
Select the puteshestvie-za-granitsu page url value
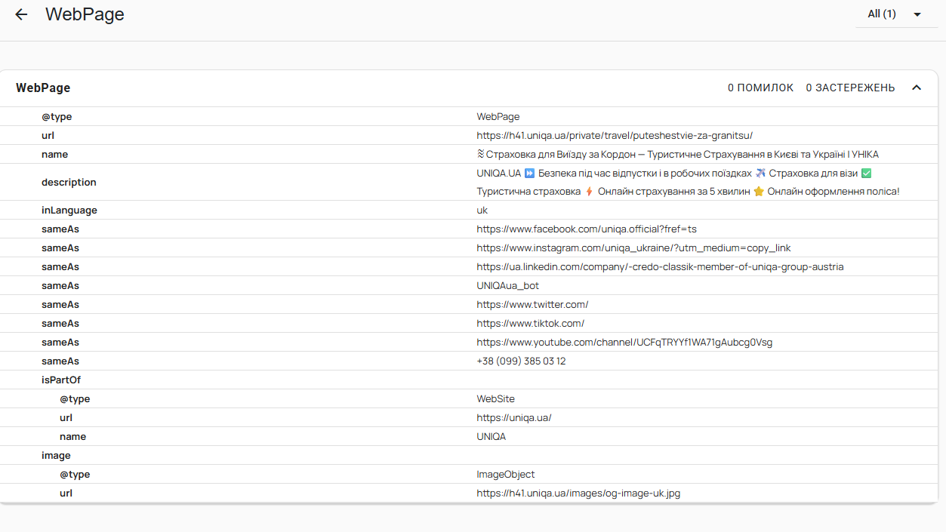coord(615,136)
